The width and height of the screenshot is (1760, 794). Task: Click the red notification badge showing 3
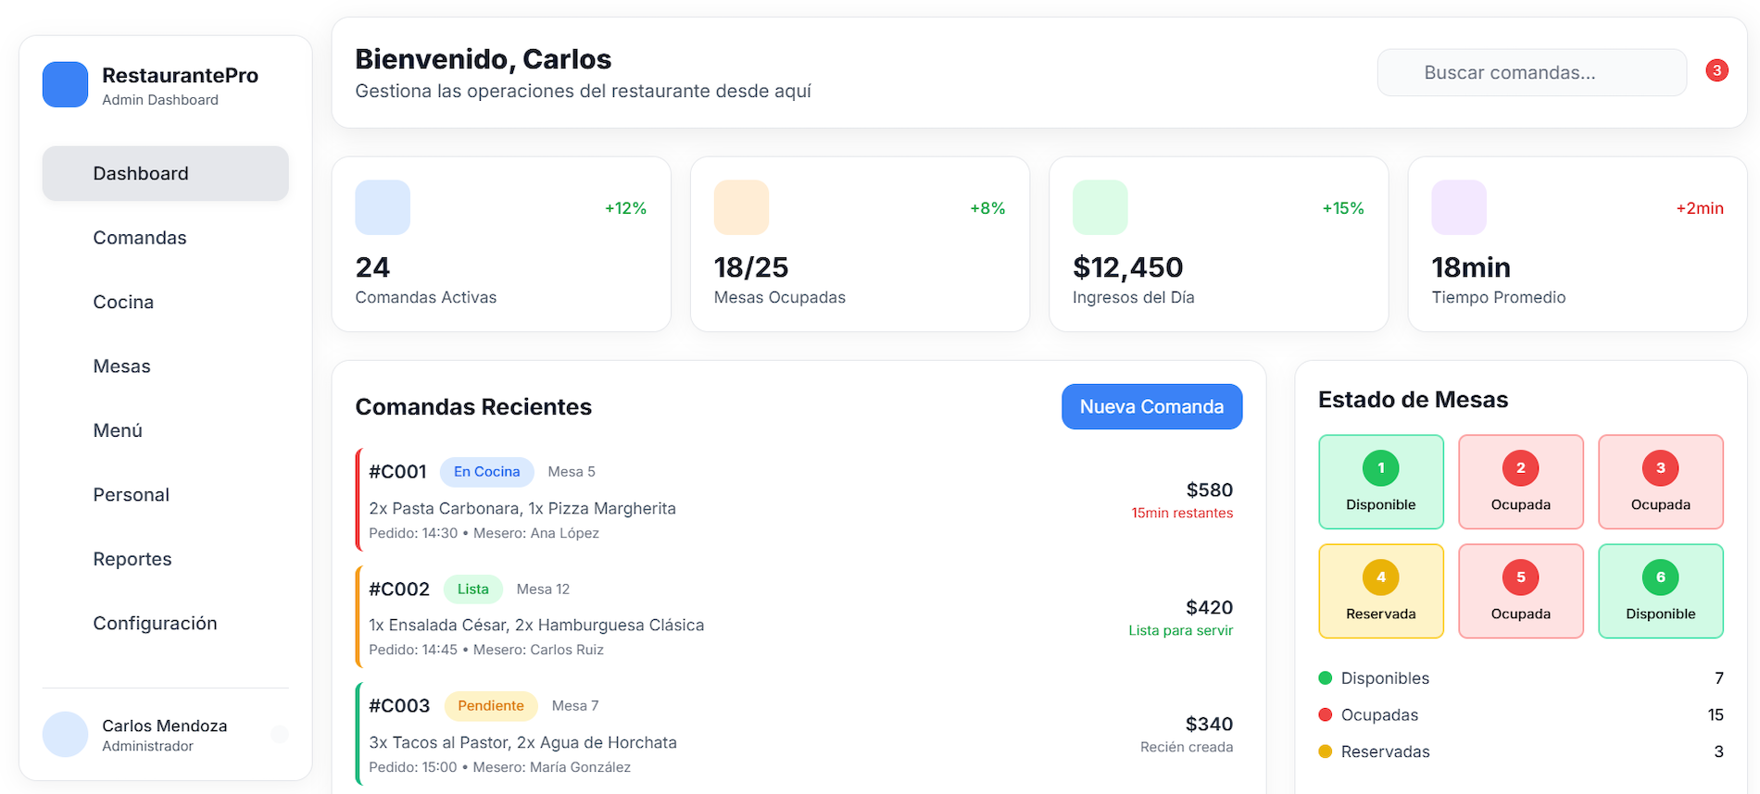tap(1716, 70)
